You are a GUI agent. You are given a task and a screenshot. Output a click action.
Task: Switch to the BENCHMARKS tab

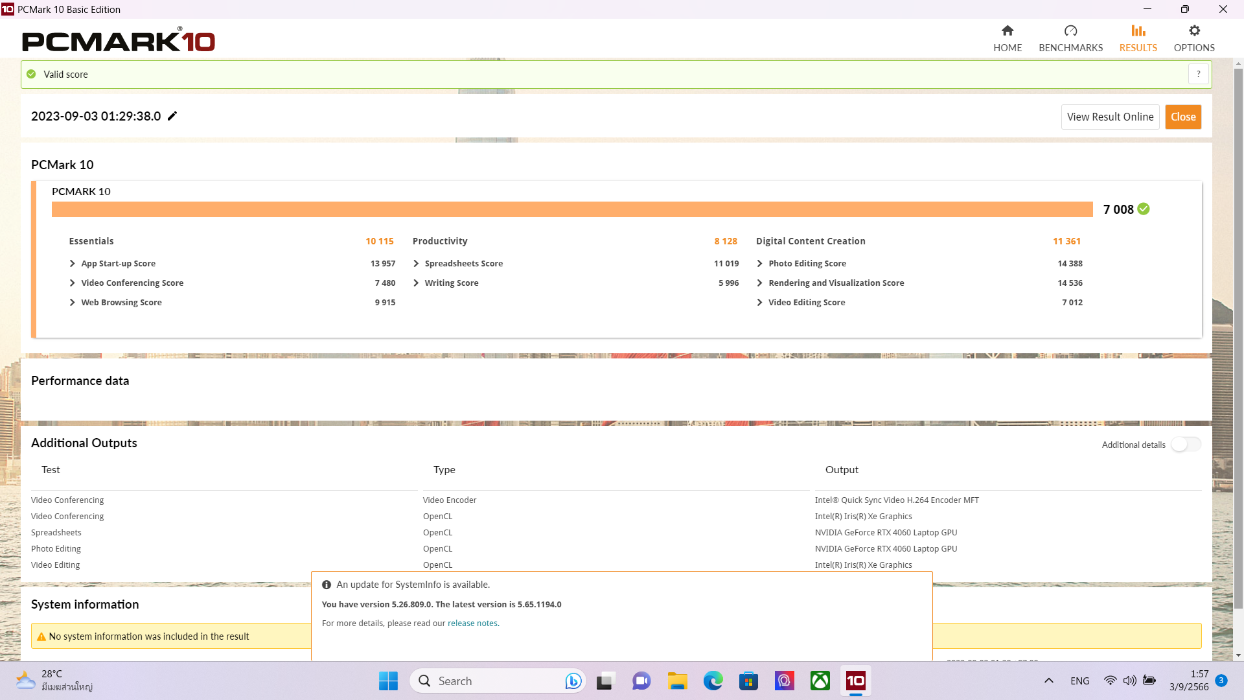[x=1070, y=39]
